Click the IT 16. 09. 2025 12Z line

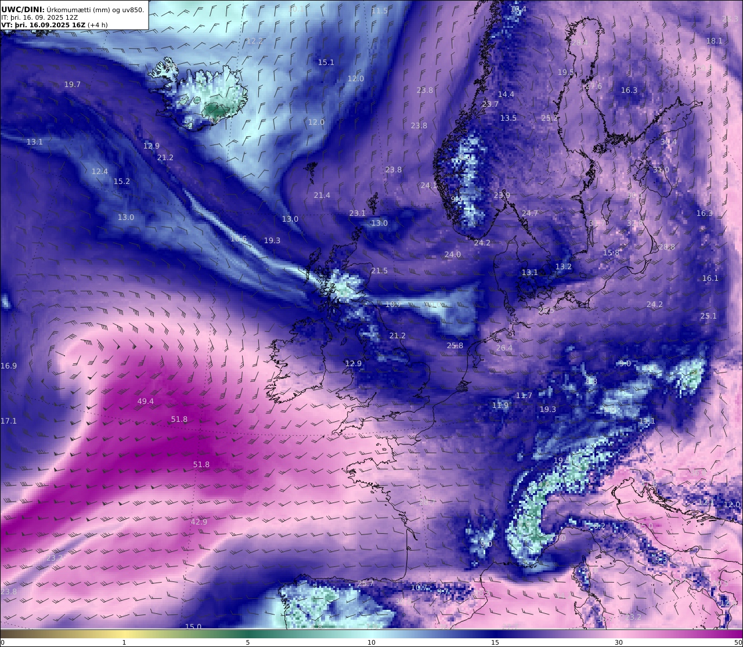pyautogui.click(x=40, y=17)
